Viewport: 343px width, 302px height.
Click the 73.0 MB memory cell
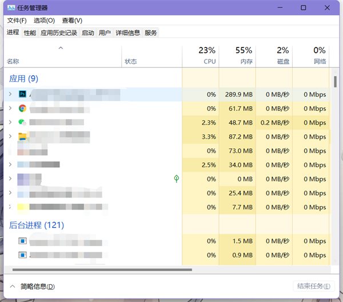[x=237, y=151]
